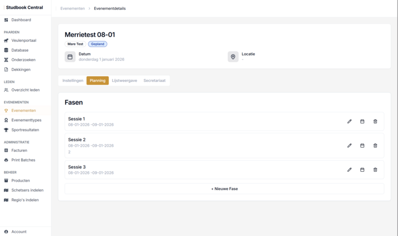This screenshot has width=398, height=236.
Task: Open Producten under Beheer
Action: [20, 181]
